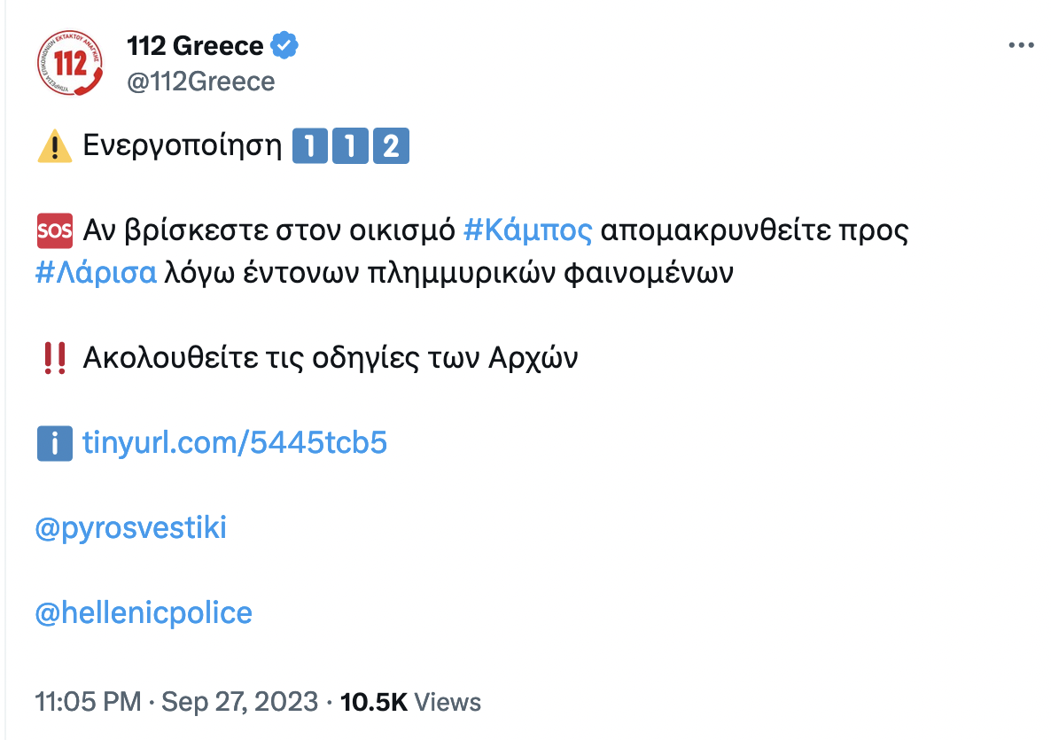Click the yellow warning triangle emoji

[x=55, y=147]
